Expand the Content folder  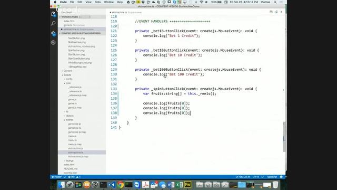[x=68, y=71]
